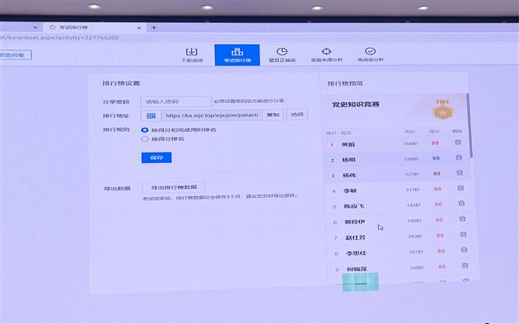Click the outlined button near the left edge
The width and height of the screenshot is (519, 324).
[x=15, y=55]
